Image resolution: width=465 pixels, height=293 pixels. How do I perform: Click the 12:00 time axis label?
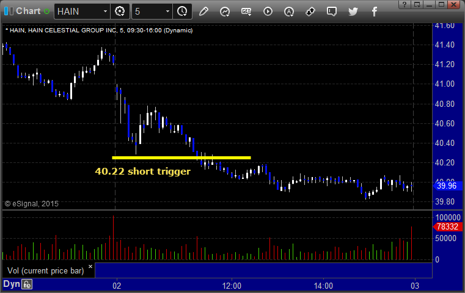232,286
